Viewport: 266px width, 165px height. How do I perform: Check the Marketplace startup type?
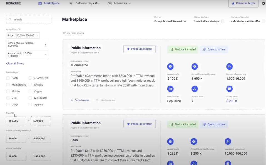pyautogui.click(x=8, y=85)
